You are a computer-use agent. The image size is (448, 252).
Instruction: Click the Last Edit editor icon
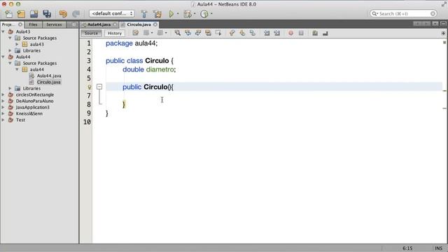point(135,33)
